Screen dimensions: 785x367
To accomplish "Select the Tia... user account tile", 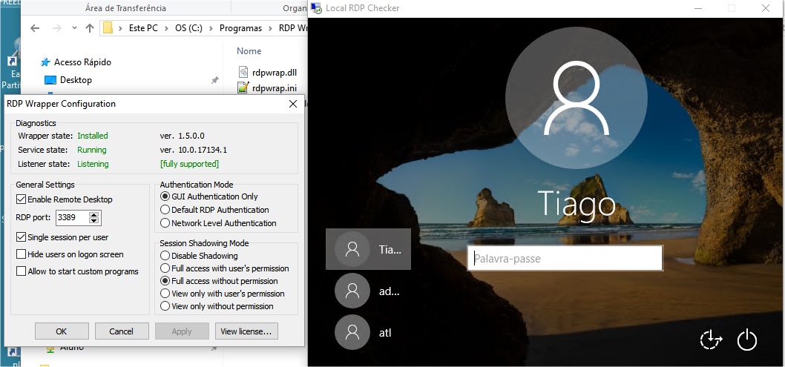I will (368, 249).
